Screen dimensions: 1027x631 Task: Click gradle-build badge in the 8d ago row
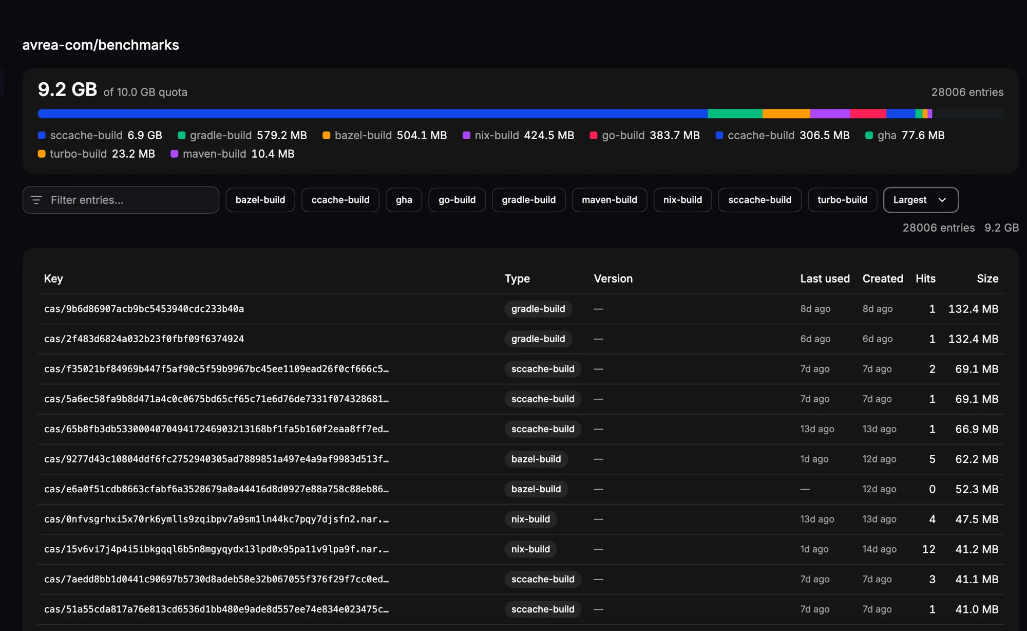coord(538,309)
